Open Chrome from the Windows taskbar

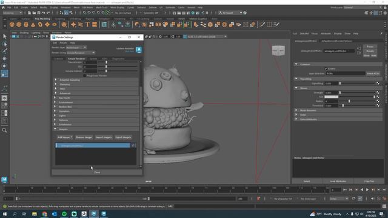pyautogui.click(x=44, y=214)
